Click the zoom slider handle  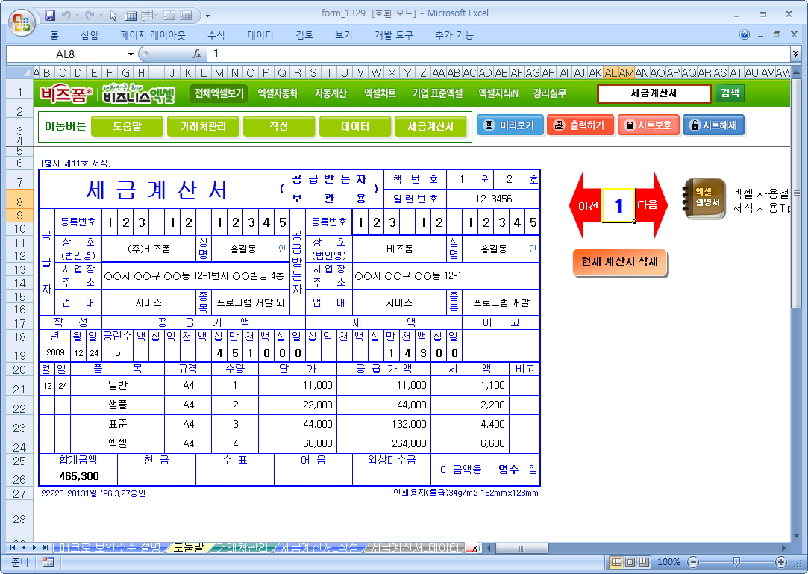pos(736,562)
